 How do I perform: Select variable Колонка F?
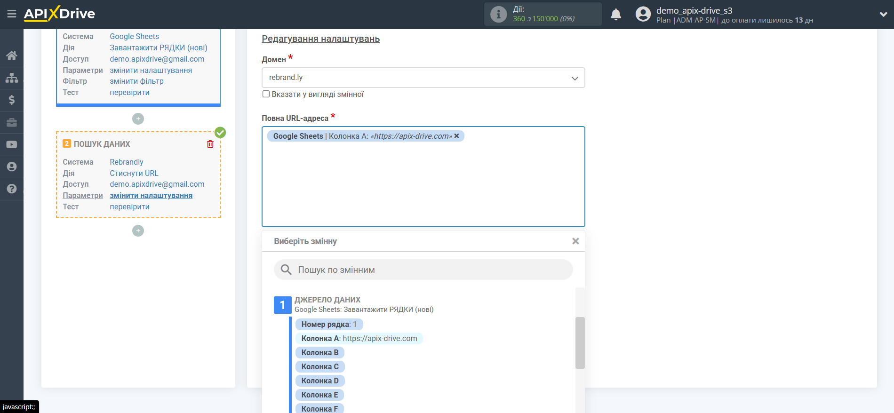tap(319, 408)
